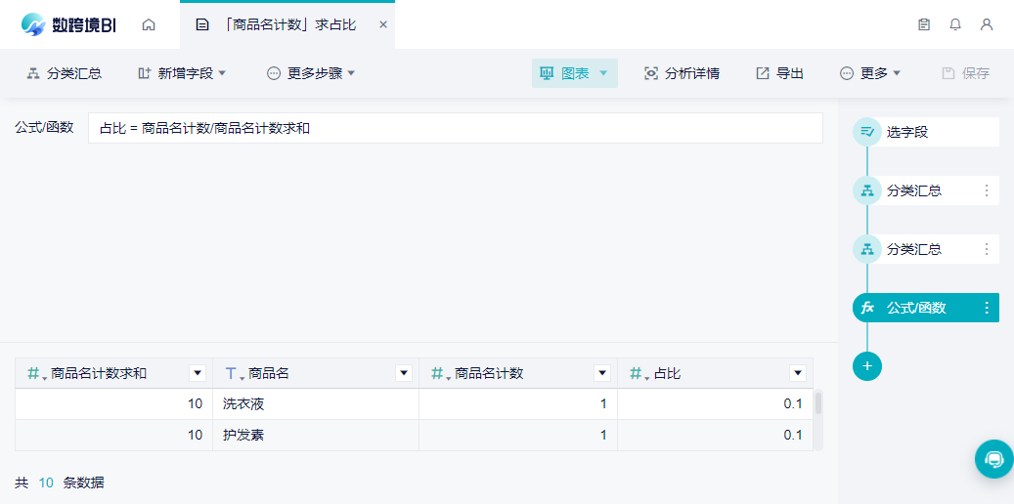
Task: Expand the 更多 menu
Action: pos(870,73)
